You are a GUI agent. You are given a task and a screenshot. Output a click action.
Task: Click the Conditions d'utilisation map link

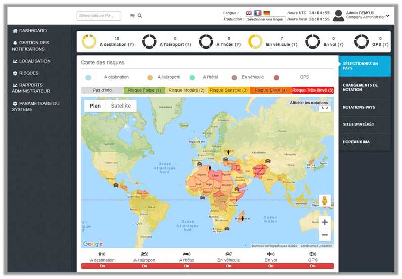(316, 246)
